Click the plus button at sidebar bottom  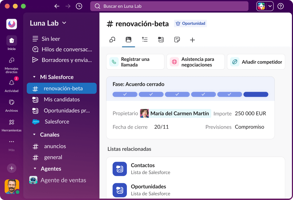[x=12, y=168]
